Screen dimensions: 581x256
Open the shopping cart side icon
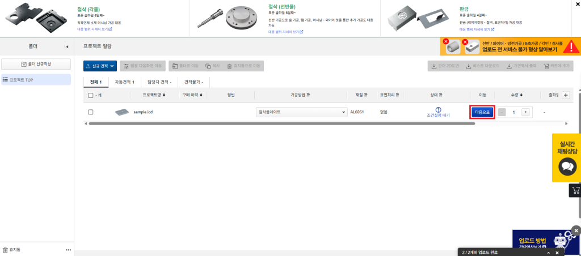(x=575, y=190)
